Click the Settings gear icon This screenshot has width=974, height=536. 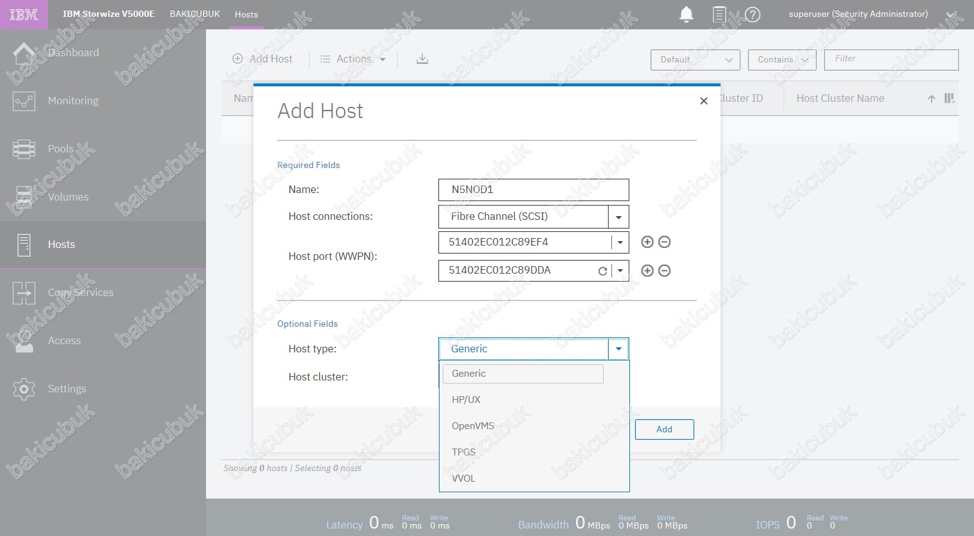24,389
